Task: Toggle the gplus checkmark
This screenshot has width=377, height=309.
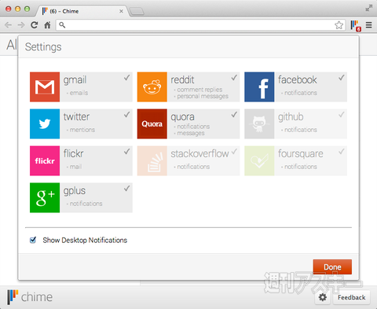Action: (126, 189)
